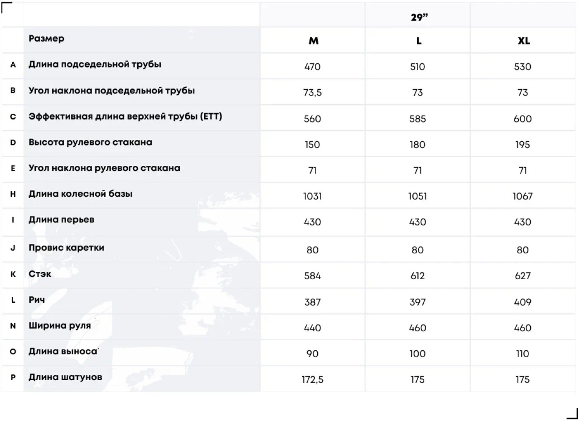This screenshot has width=580, height=421.
Task: Select the Длина подседельной трубы row label
Action: [x=95, y=64]
